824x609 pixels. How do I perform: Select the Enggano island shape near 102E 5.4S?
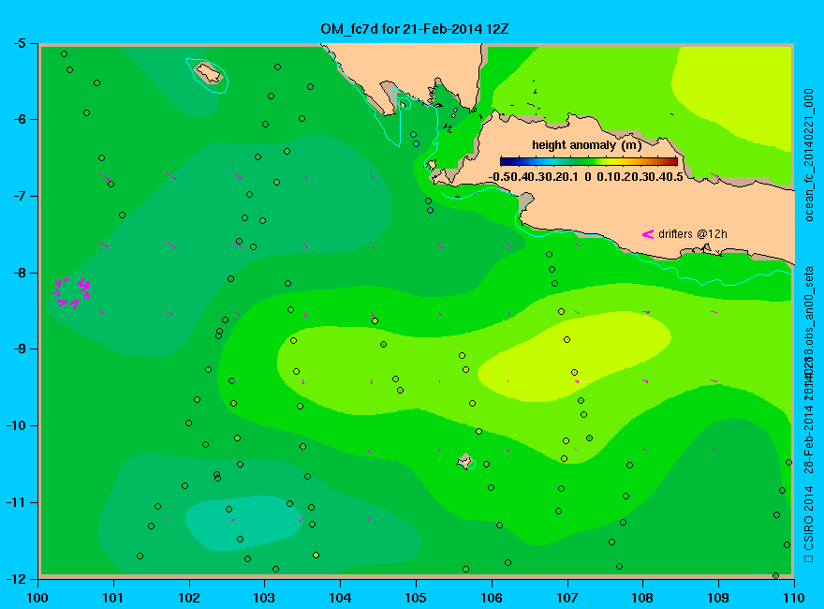[208, 72]
